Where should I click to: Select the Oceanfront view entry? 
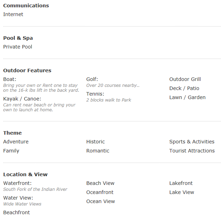[100, 192]
